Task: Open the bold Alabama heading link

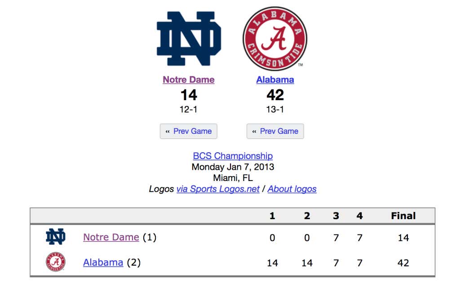Action: (x=275, y=79)
